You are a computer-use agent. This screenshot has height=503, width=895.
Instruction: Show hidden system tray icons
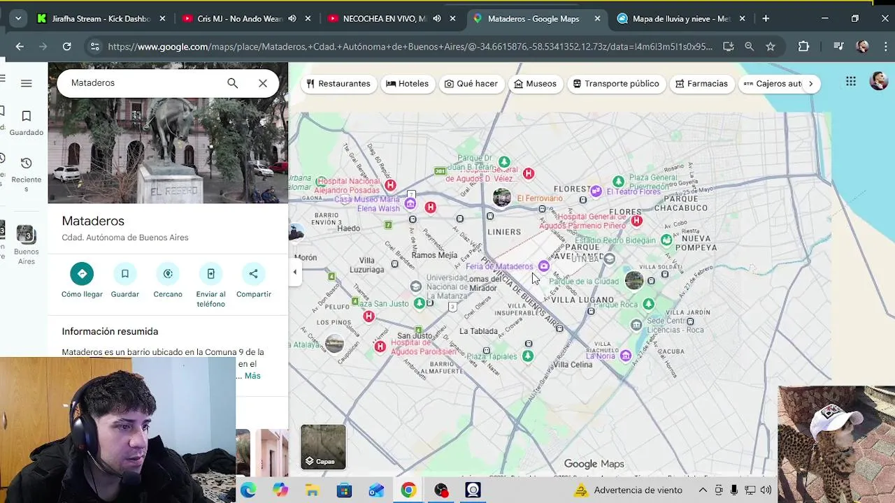(703, 490)
